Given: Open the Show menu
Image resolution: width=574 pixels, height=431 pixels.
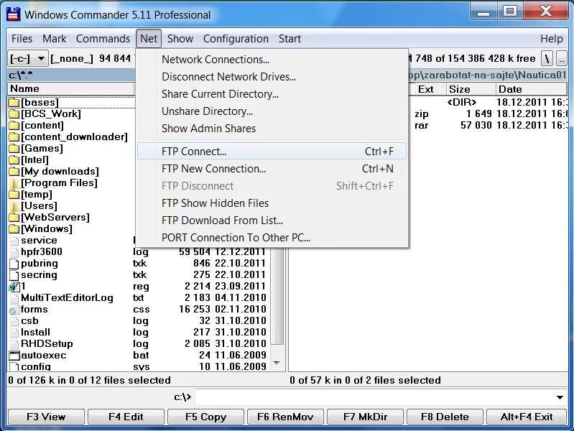Looking at the screenshot, I should [x=180, y=39].
